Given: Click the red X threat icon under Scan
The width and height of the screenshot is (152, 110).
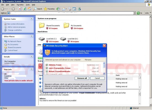Looking at the screenshot, I should (x=40, y=66).
